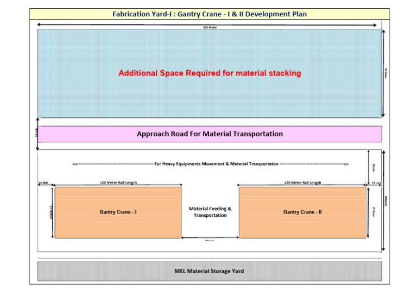Screen dimensions: 417x295
Task: Click the vertical '10 mtr' label beside the approach road
Action: coord(36,132)
